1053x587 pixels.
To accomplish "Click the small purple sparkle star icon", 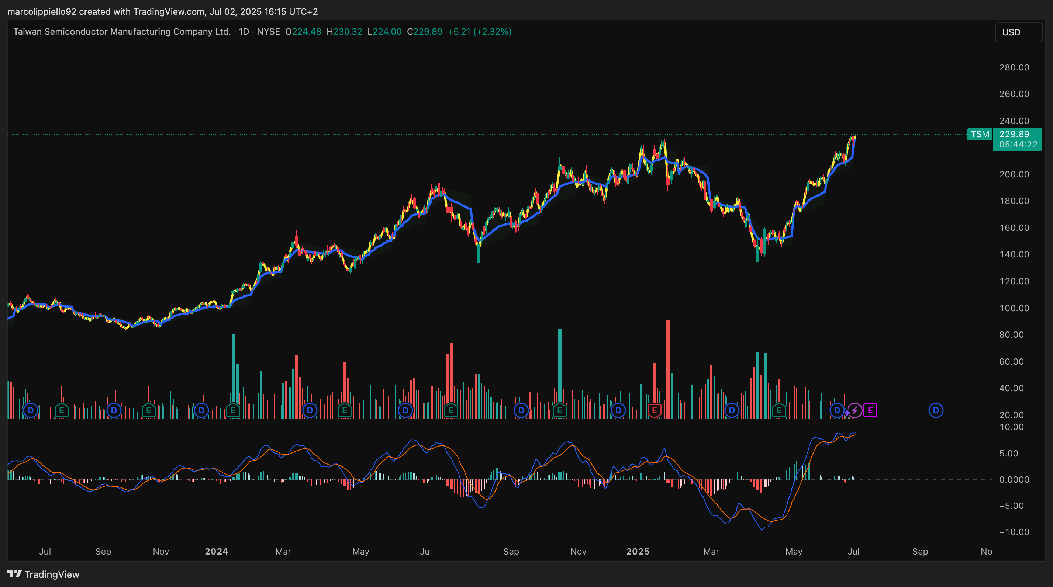I will [847, 413].
